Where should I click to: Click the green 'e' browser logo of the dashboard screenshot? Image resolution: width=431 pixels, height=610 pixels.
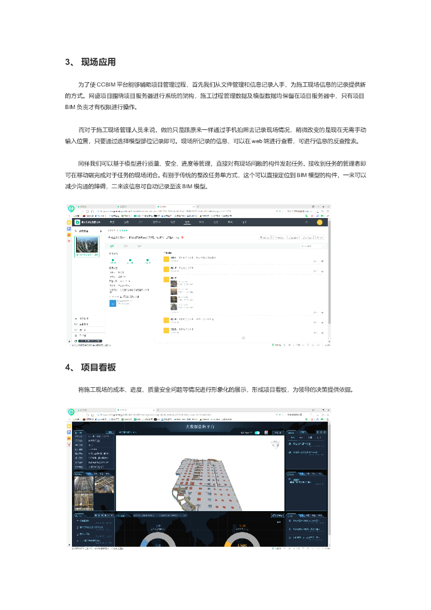71,412
